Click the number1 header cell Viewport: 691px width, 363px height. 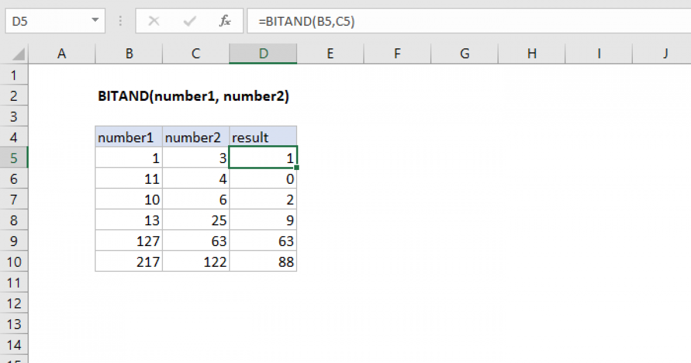pos(129,137)
